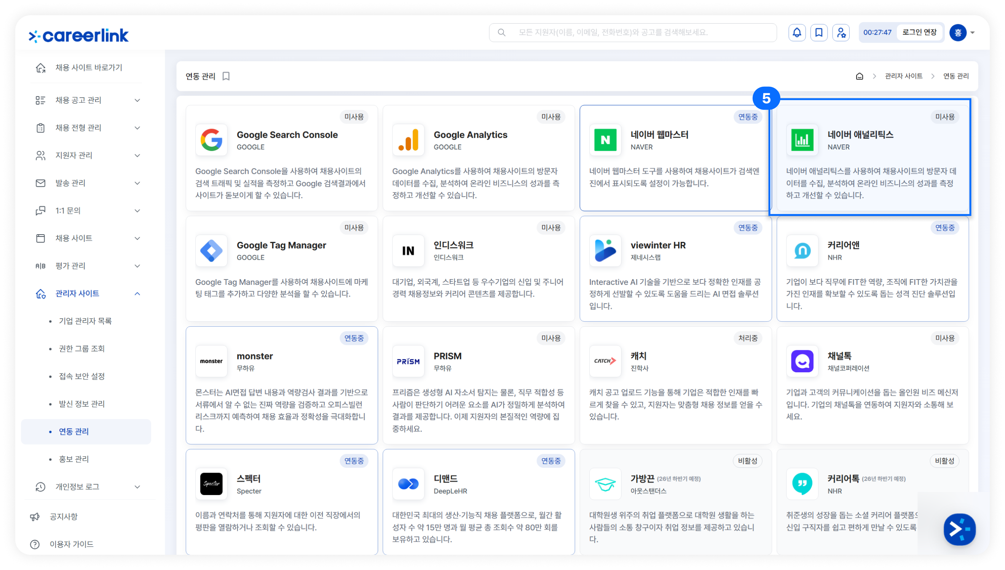Click the 연동중 badge on monster

(x=354, y=338)
